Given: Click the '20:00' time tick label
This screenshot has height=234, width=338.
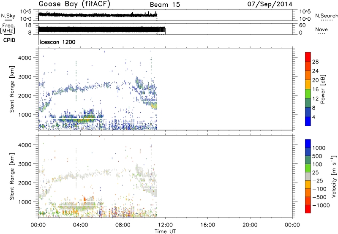Looking at the screenshot, I should 250,225.
